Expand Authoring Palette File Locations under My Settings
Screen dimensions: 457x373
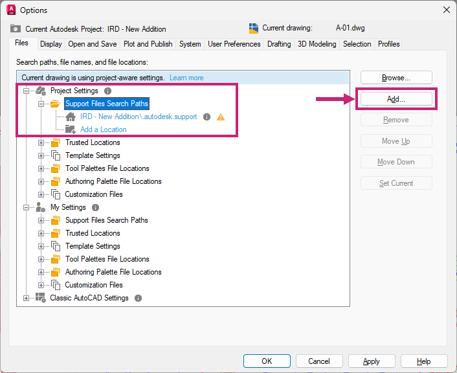(41, 272)
